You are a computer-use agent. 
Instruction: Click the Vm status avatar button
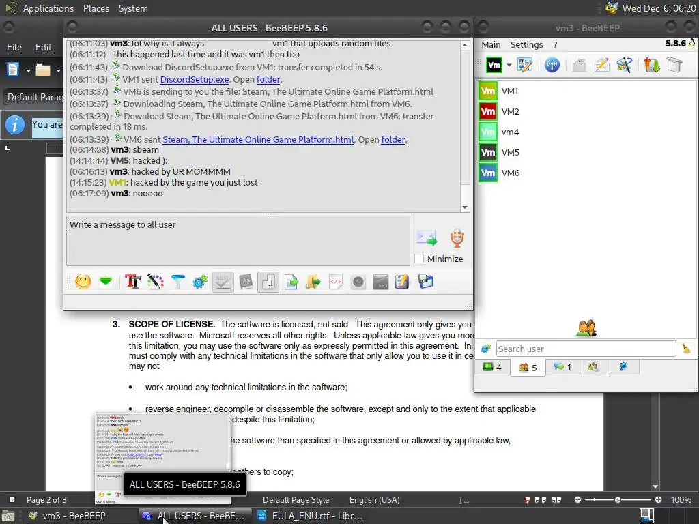coord(494,65)
